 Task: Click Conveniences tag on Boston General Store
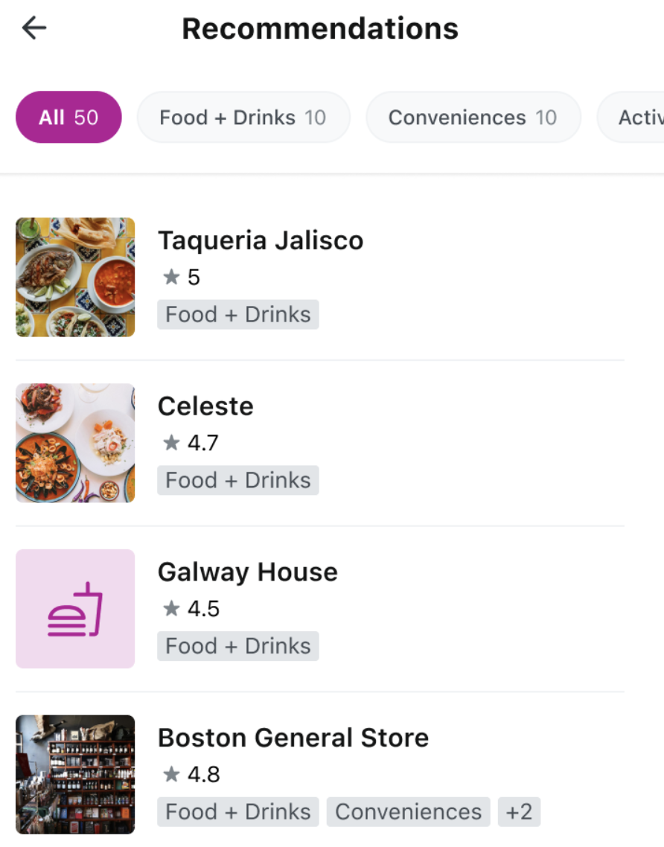[409, 812]
